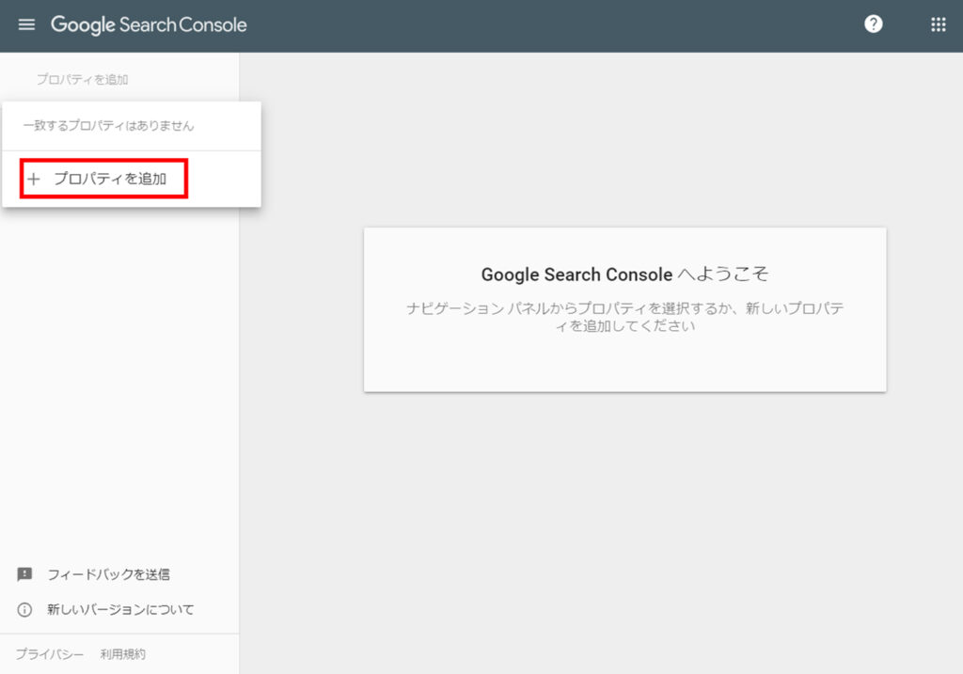Viewport: 963px width, 674px height.
Task: Open the プライバシー link
Action: [49, 654]
